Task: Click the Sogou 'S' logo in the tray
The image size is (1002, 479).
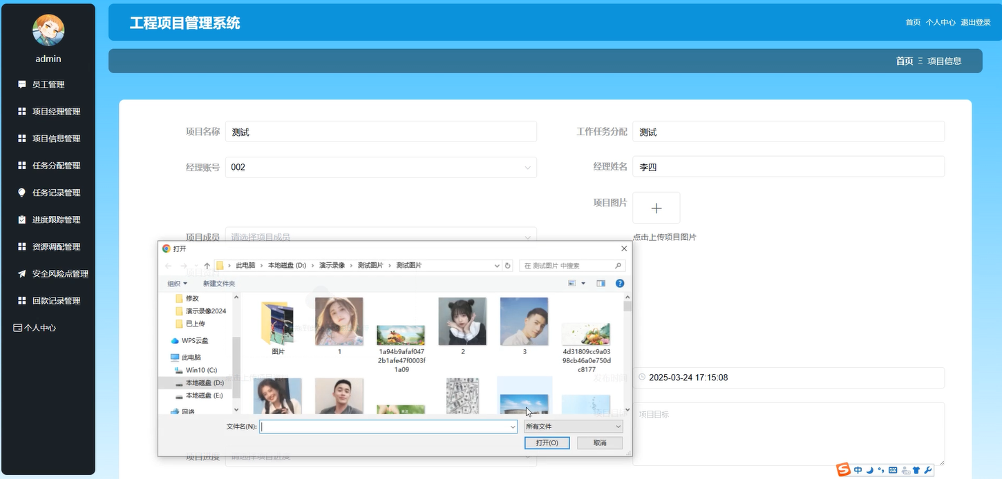Action: pyautogui.click(x=843, y=469)
